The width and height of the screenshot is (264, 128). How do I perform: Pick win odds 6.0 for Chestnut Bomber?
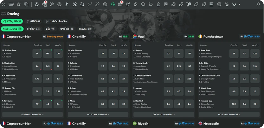coord(168,79)
